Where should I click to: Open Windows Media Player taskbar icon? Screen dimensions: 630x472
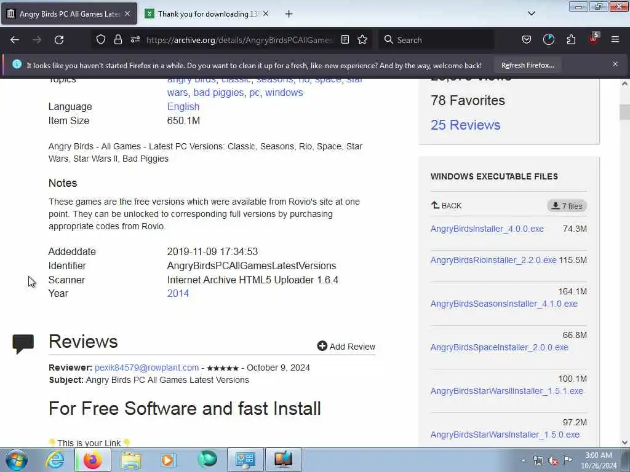[x=168, y=460]
